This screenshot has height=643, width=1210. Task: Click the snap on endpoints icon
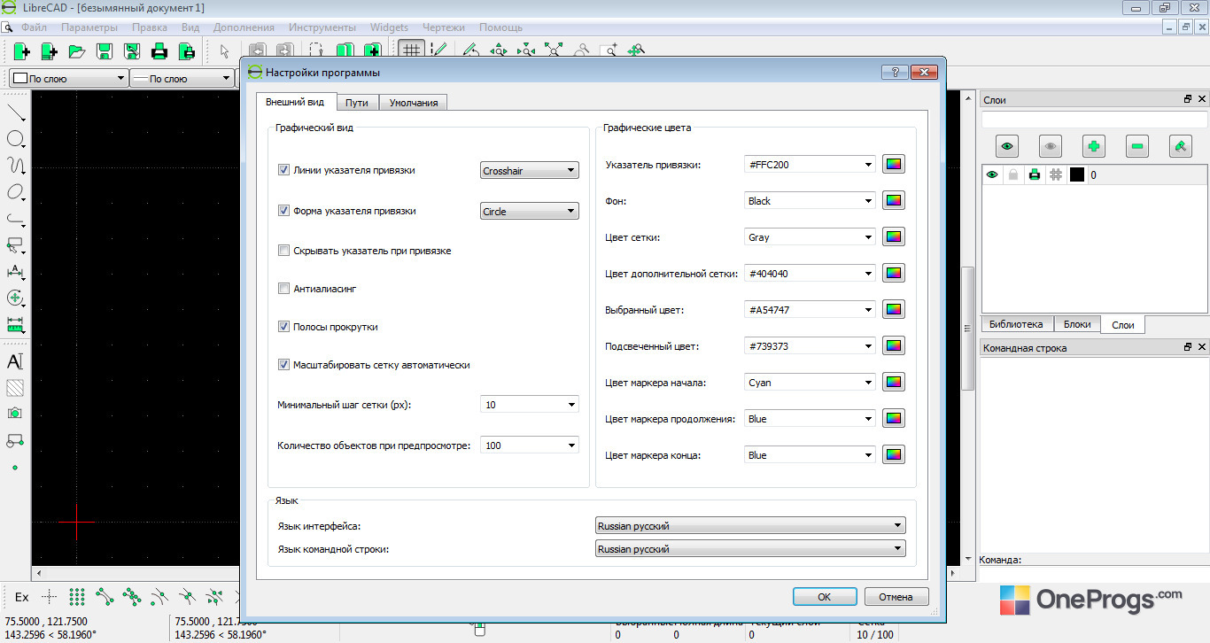point(105,597)
